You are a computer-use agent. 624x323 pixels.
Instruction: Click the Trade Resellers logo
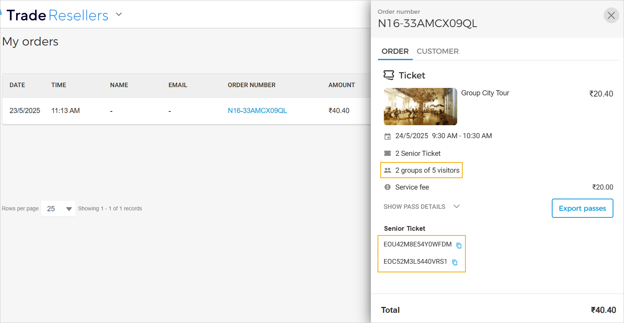57,15
